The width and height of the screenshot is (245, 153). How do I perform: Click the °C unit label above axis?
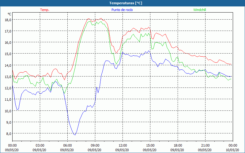(9, 14)
